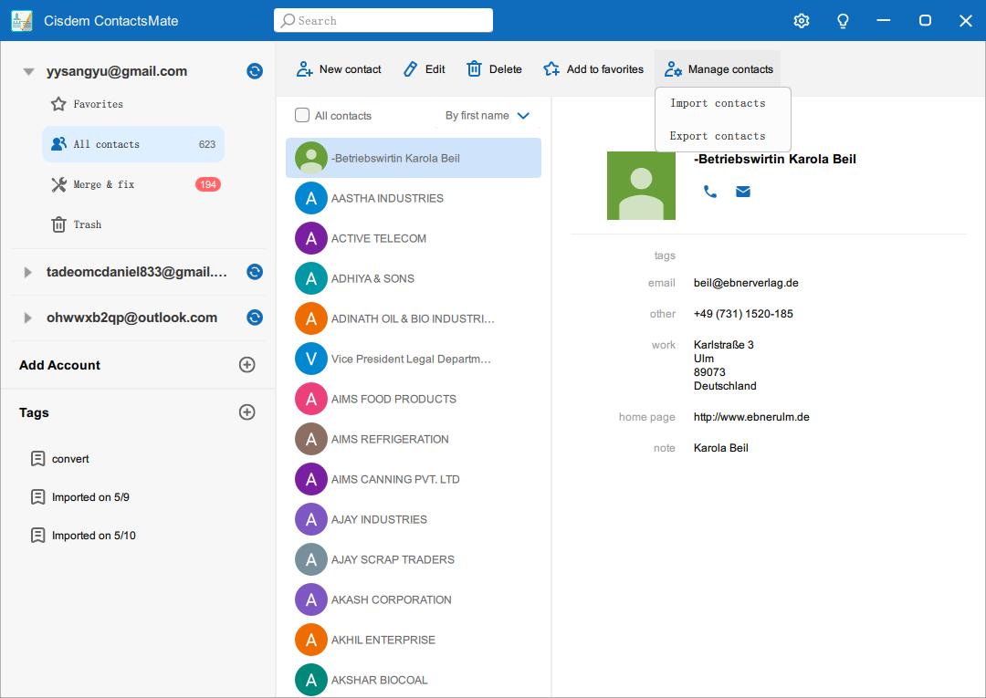Click phone number +49 (731) 1520-185
This screenshot has width=986, height=698.
(742, 314)
